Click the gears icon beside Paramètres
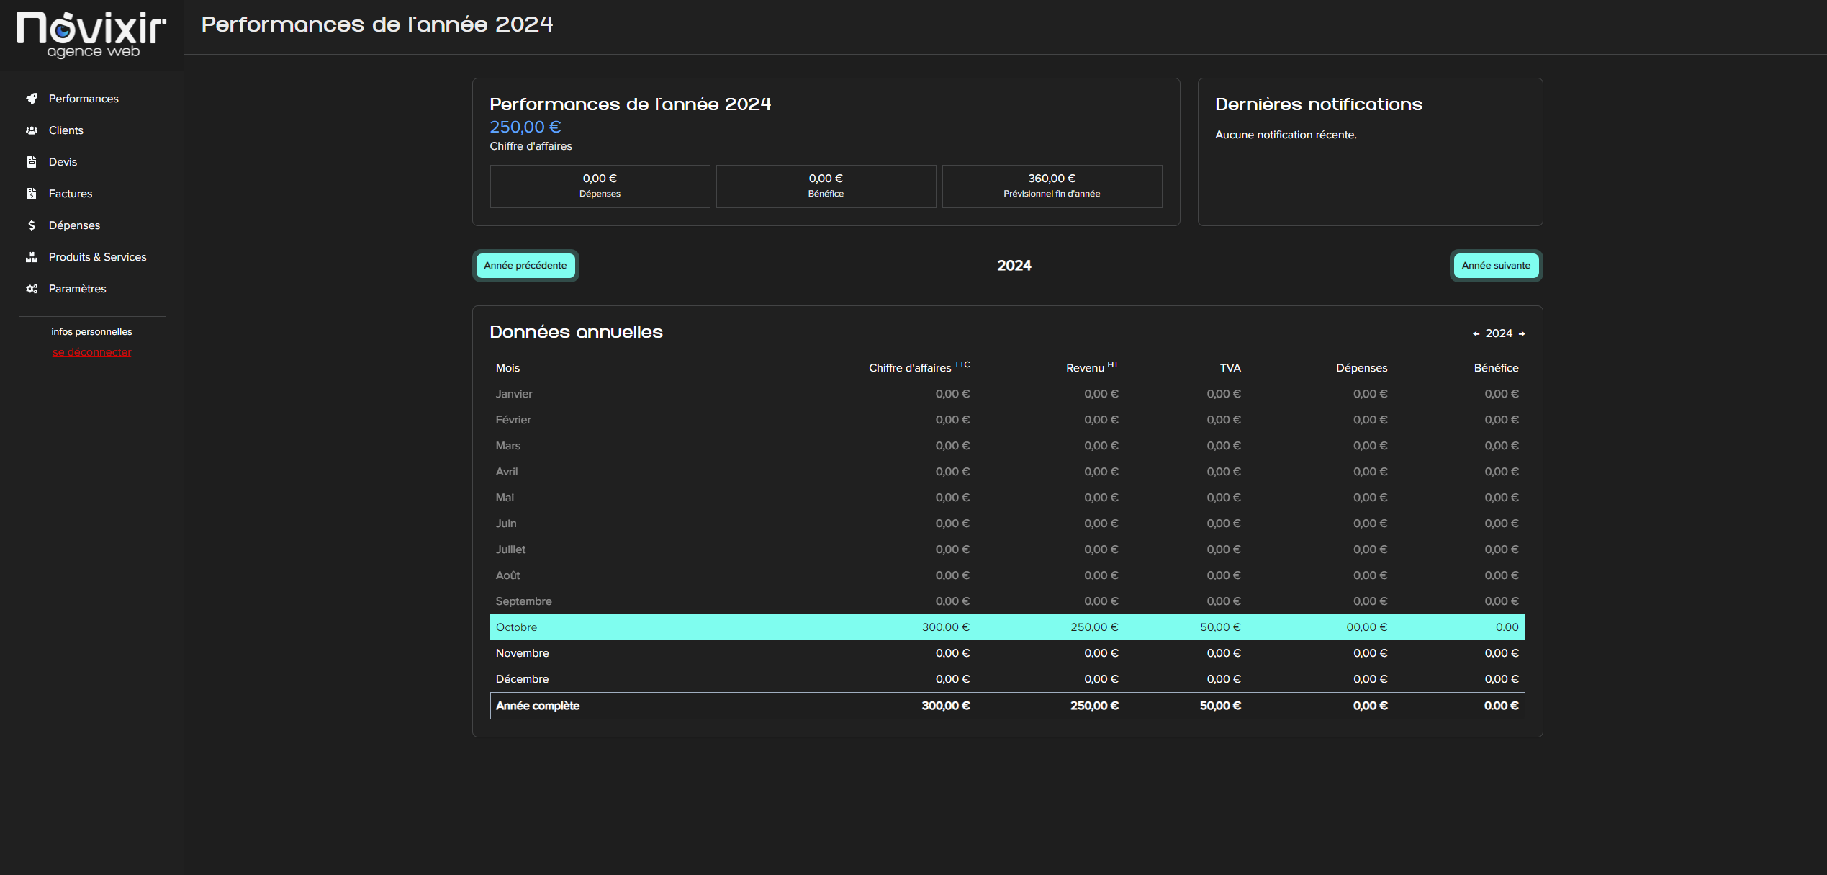The width and height of the screenshot is (1827, 875). [x=32, y=289]
